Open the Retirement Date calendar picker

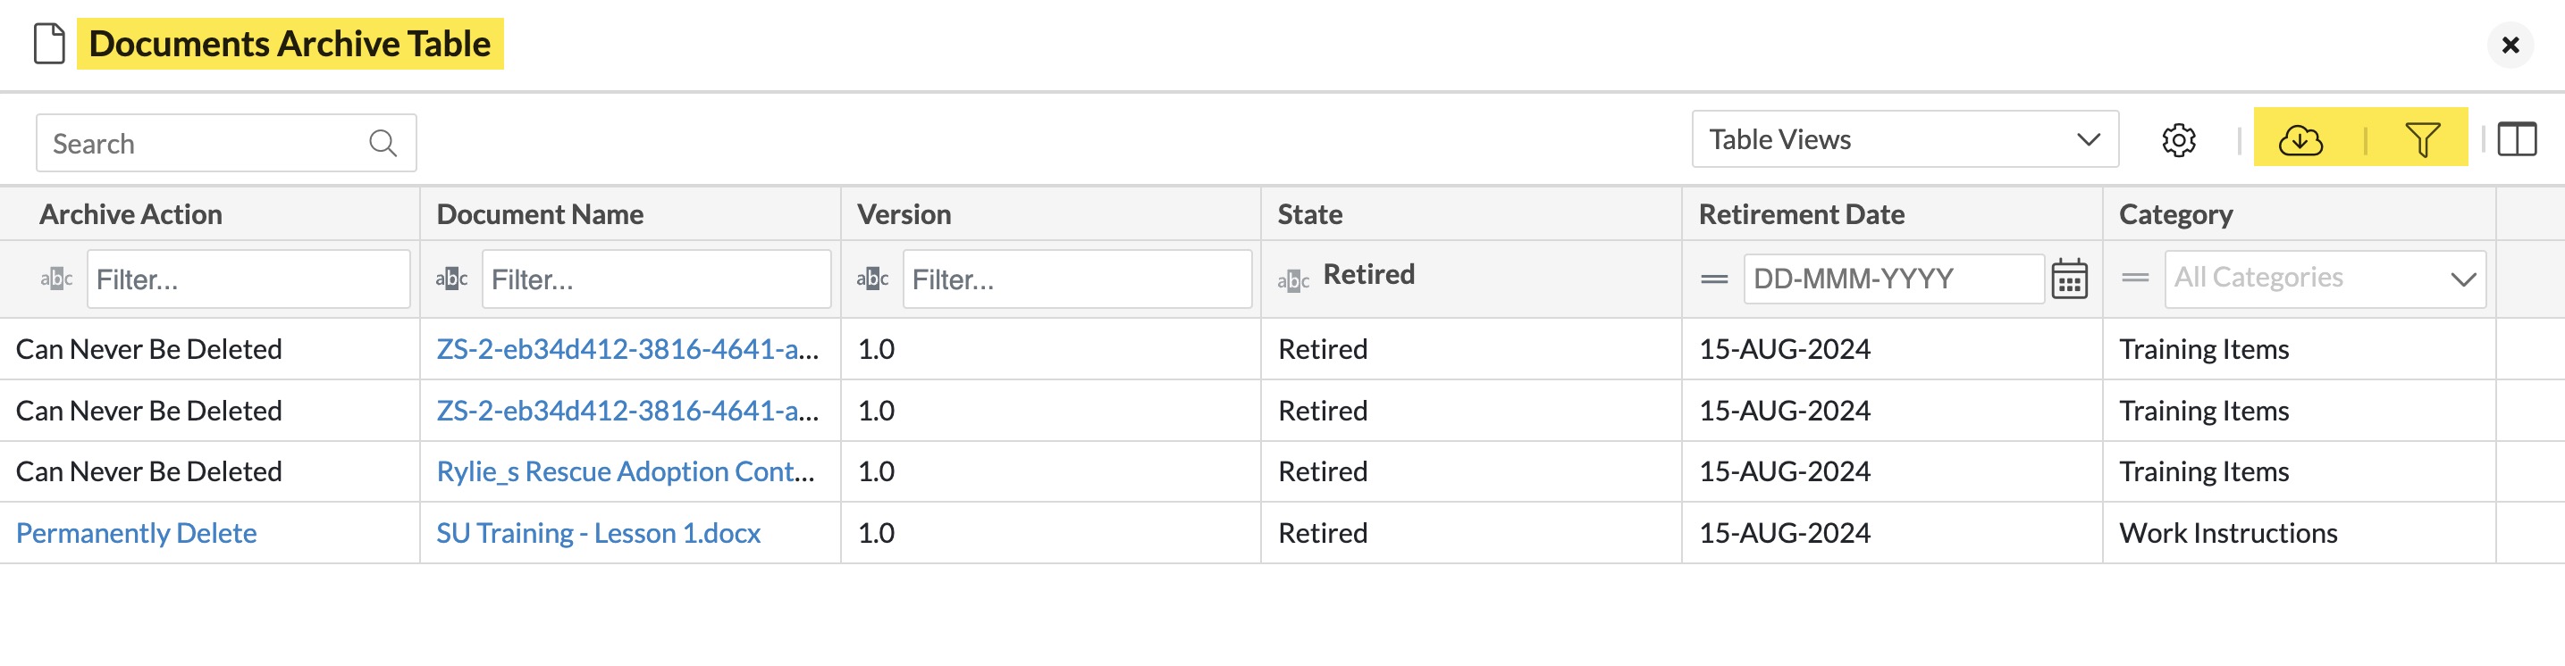click(2069, 279)
